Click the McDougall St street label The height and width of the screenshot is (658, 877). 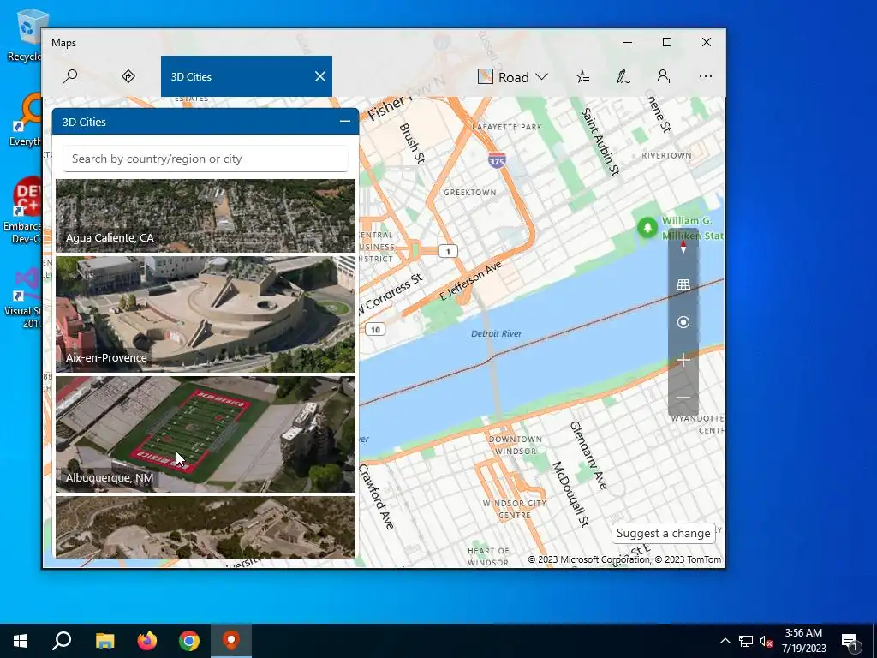tap(571, 494)
